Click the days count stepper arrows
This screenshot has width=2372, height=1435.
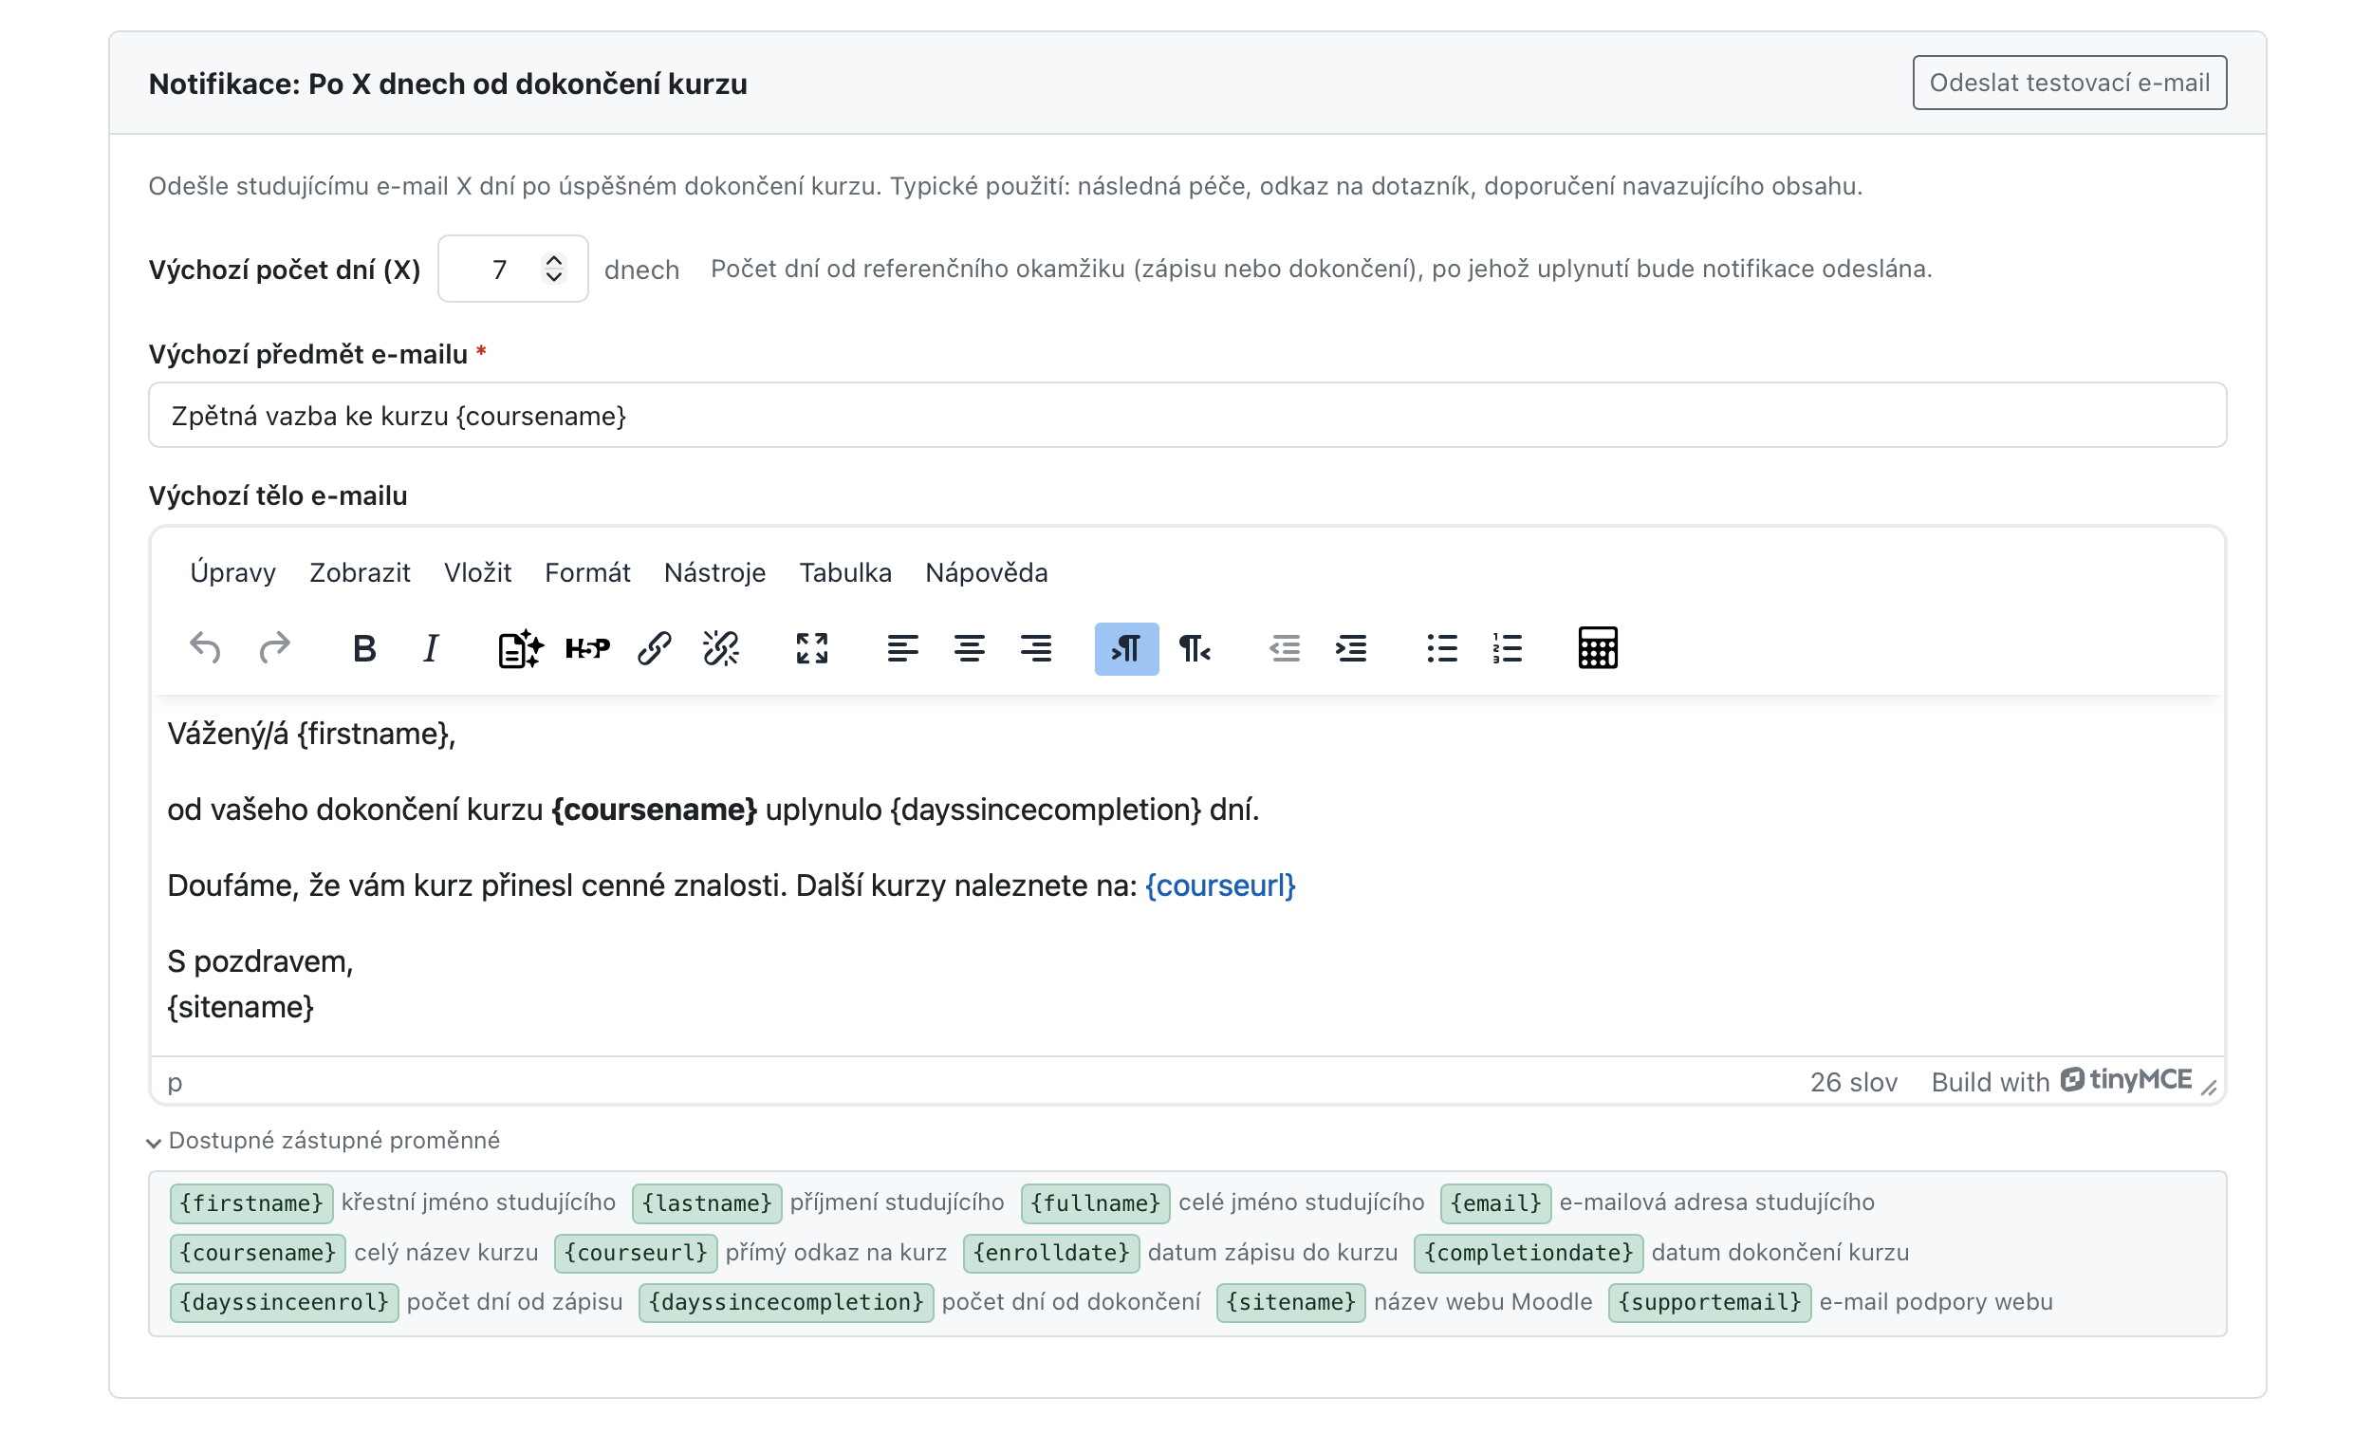[x=553, y=269]
